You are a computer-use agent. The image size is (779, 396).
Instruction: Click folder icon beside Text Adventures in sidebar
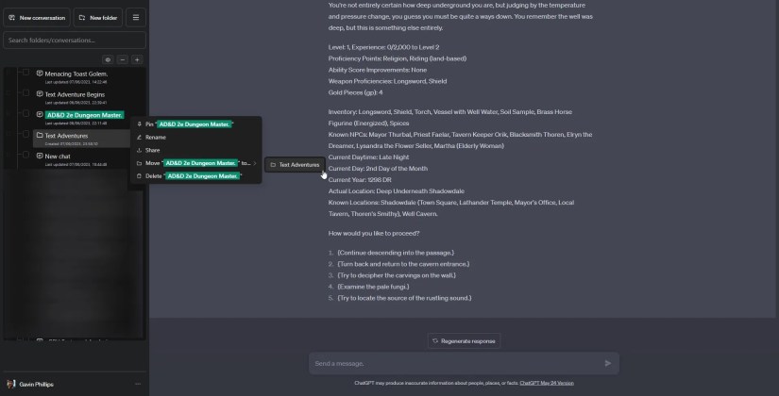coord(40,135)
